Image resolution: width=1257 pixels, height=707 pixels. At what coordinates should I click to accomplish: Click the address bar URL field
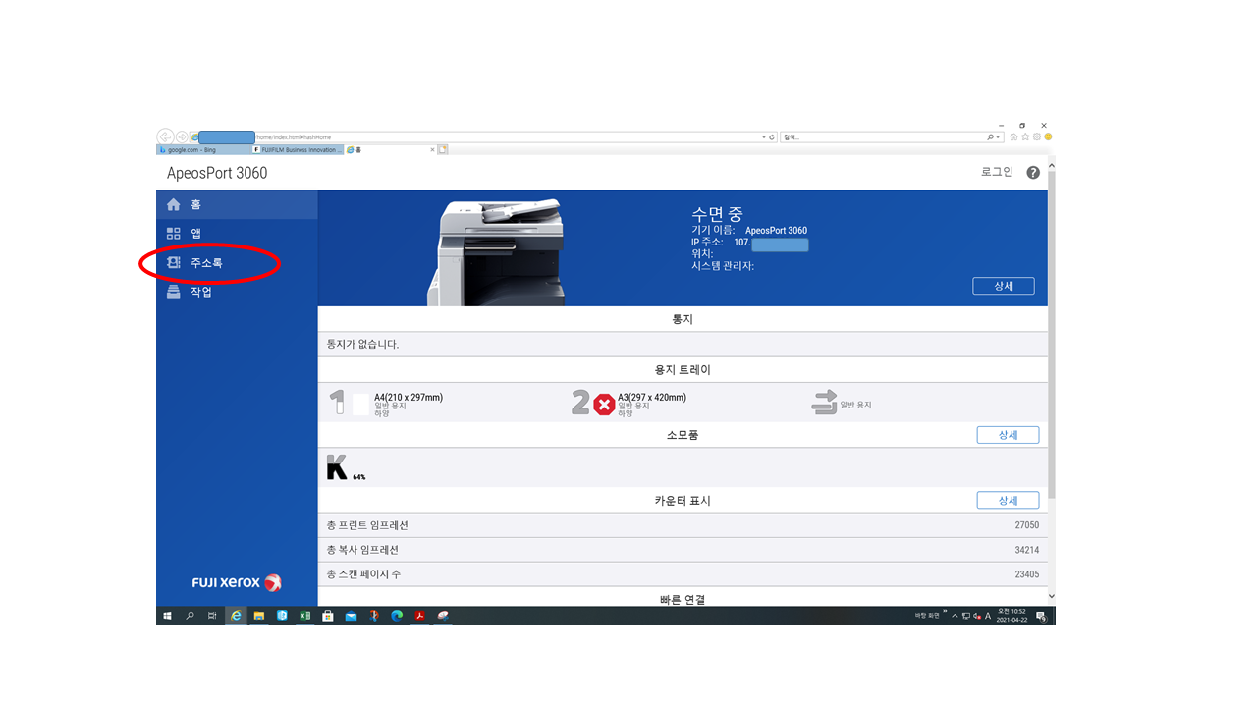coord(484,137)
